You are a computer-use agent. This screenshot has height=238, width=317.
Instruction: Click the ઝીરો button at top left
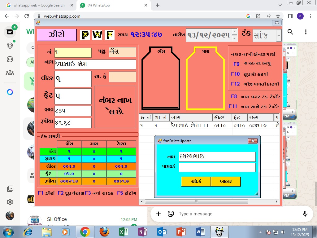[x=56, y=35]
